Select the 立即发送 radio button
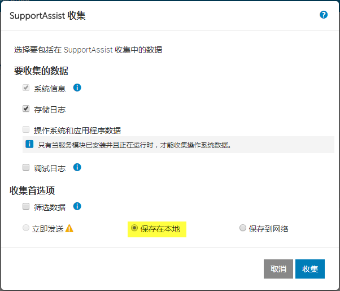The height and width of the screenshot is (291, 340). (26, 228)
